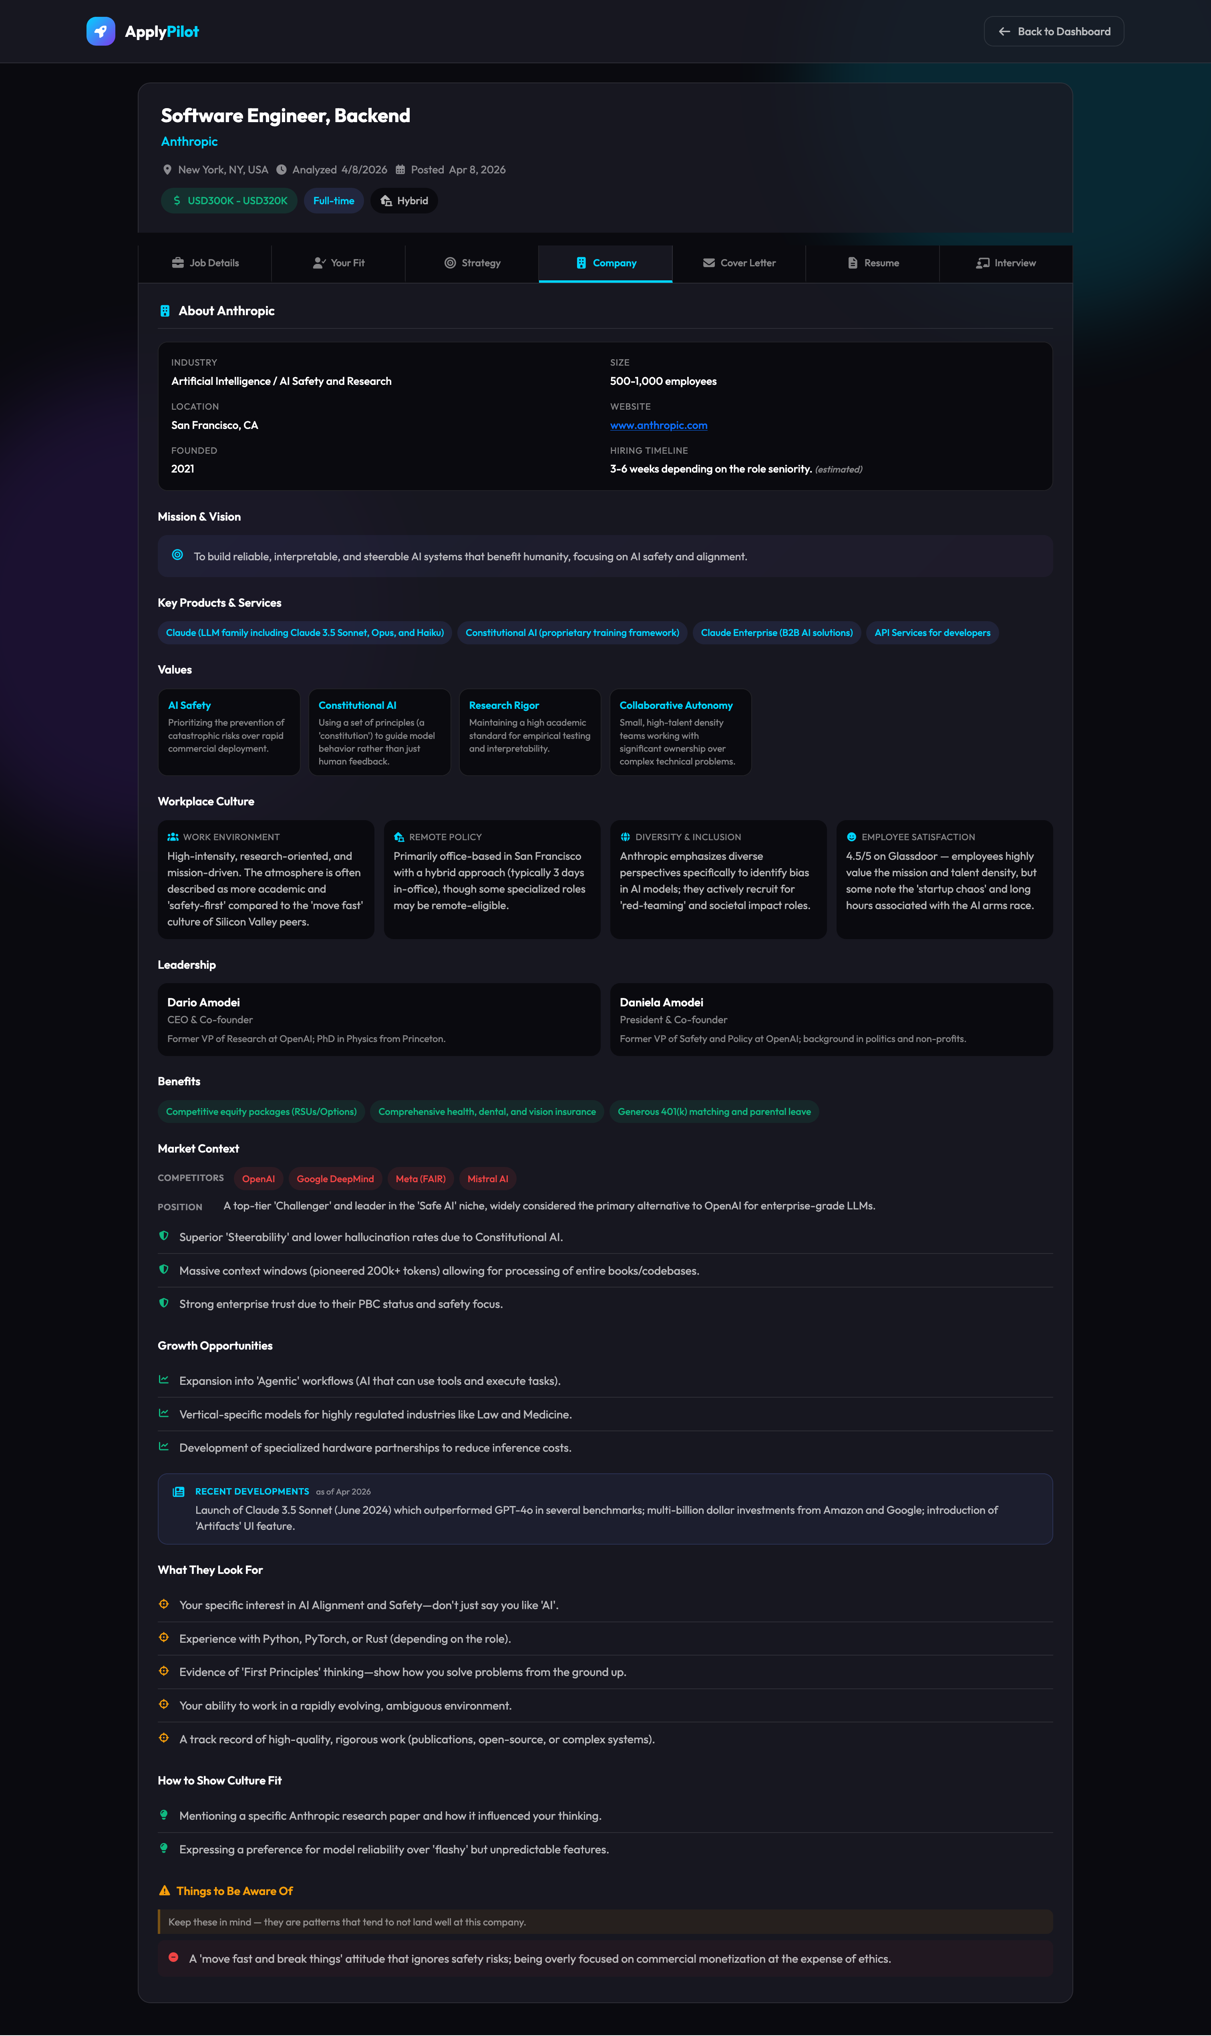Click the Claude LLM family product tag
The width and height of the screenshot is (1211, 2036).
coord(305,632)
